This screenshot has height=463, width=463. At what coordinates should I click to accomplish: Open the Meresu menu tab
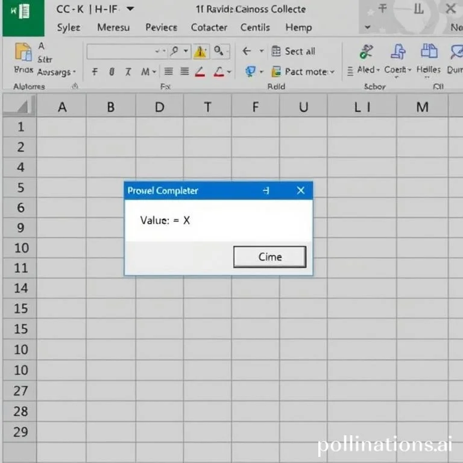[113, 28]
